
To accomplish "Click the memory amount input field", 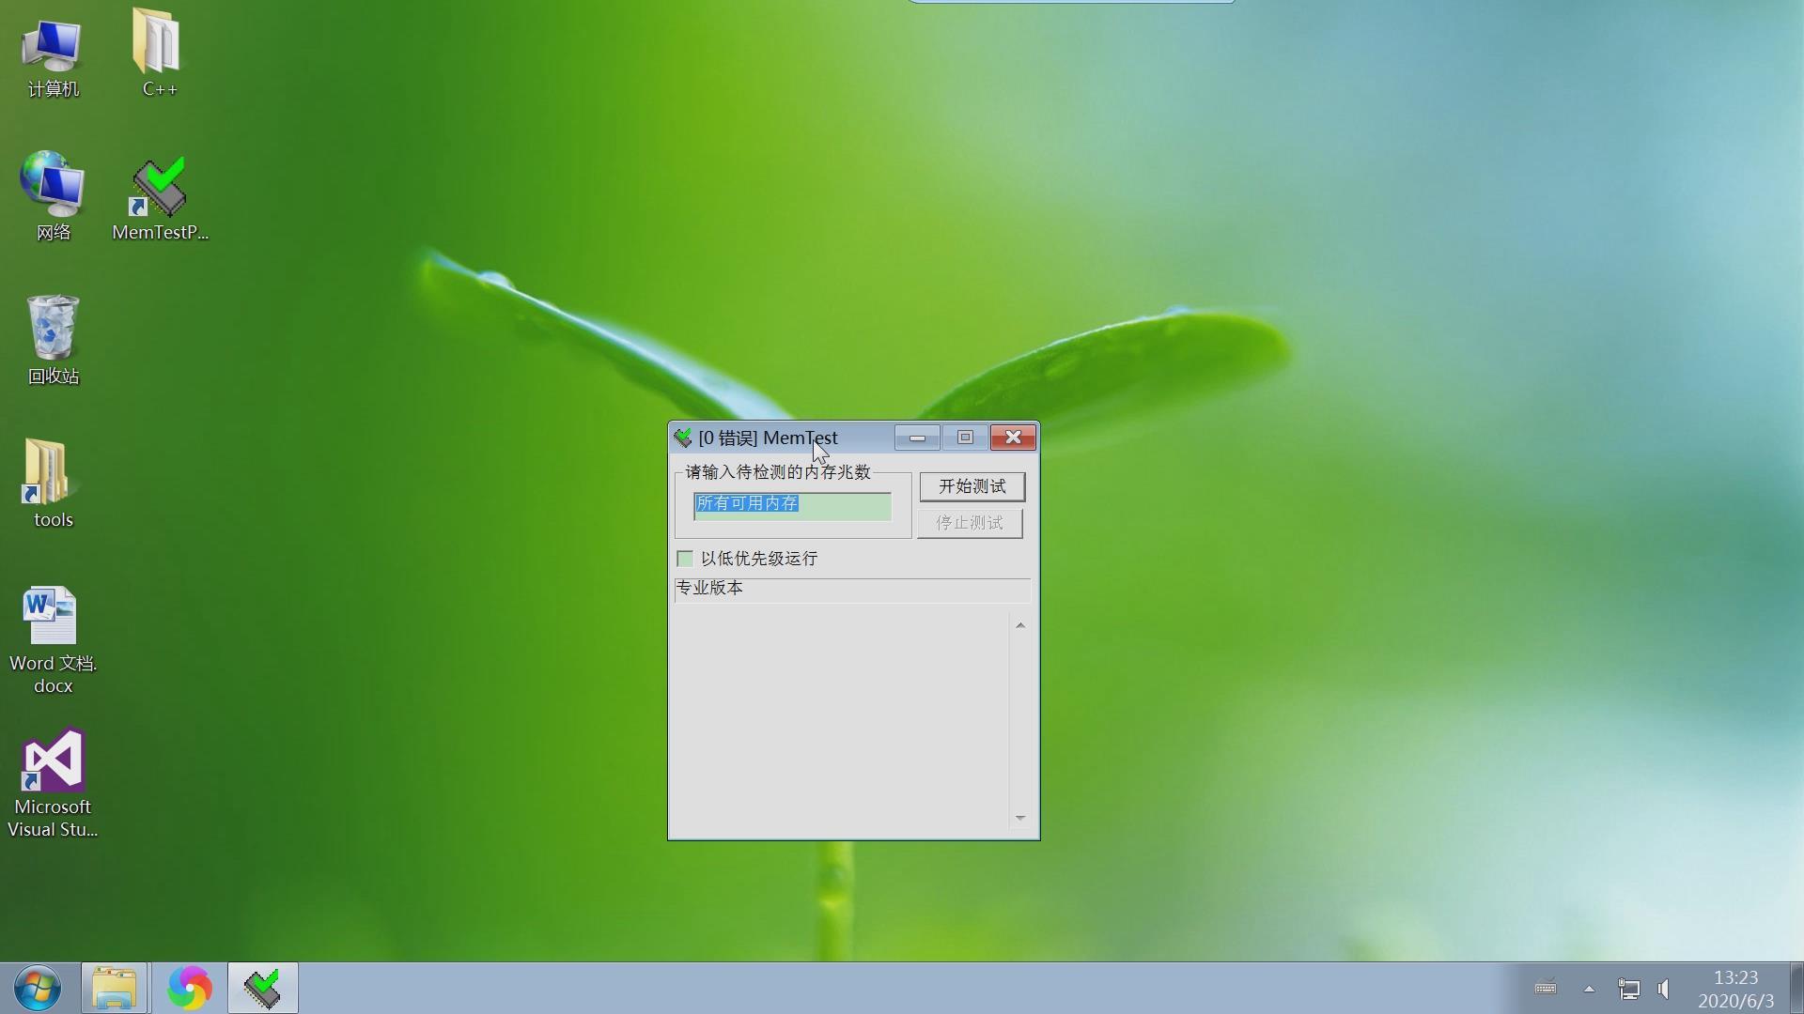I will pos(792,505).
